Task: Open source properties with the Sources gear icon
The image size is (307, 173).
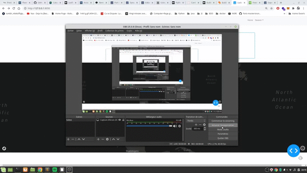Action: pos(107,139)
